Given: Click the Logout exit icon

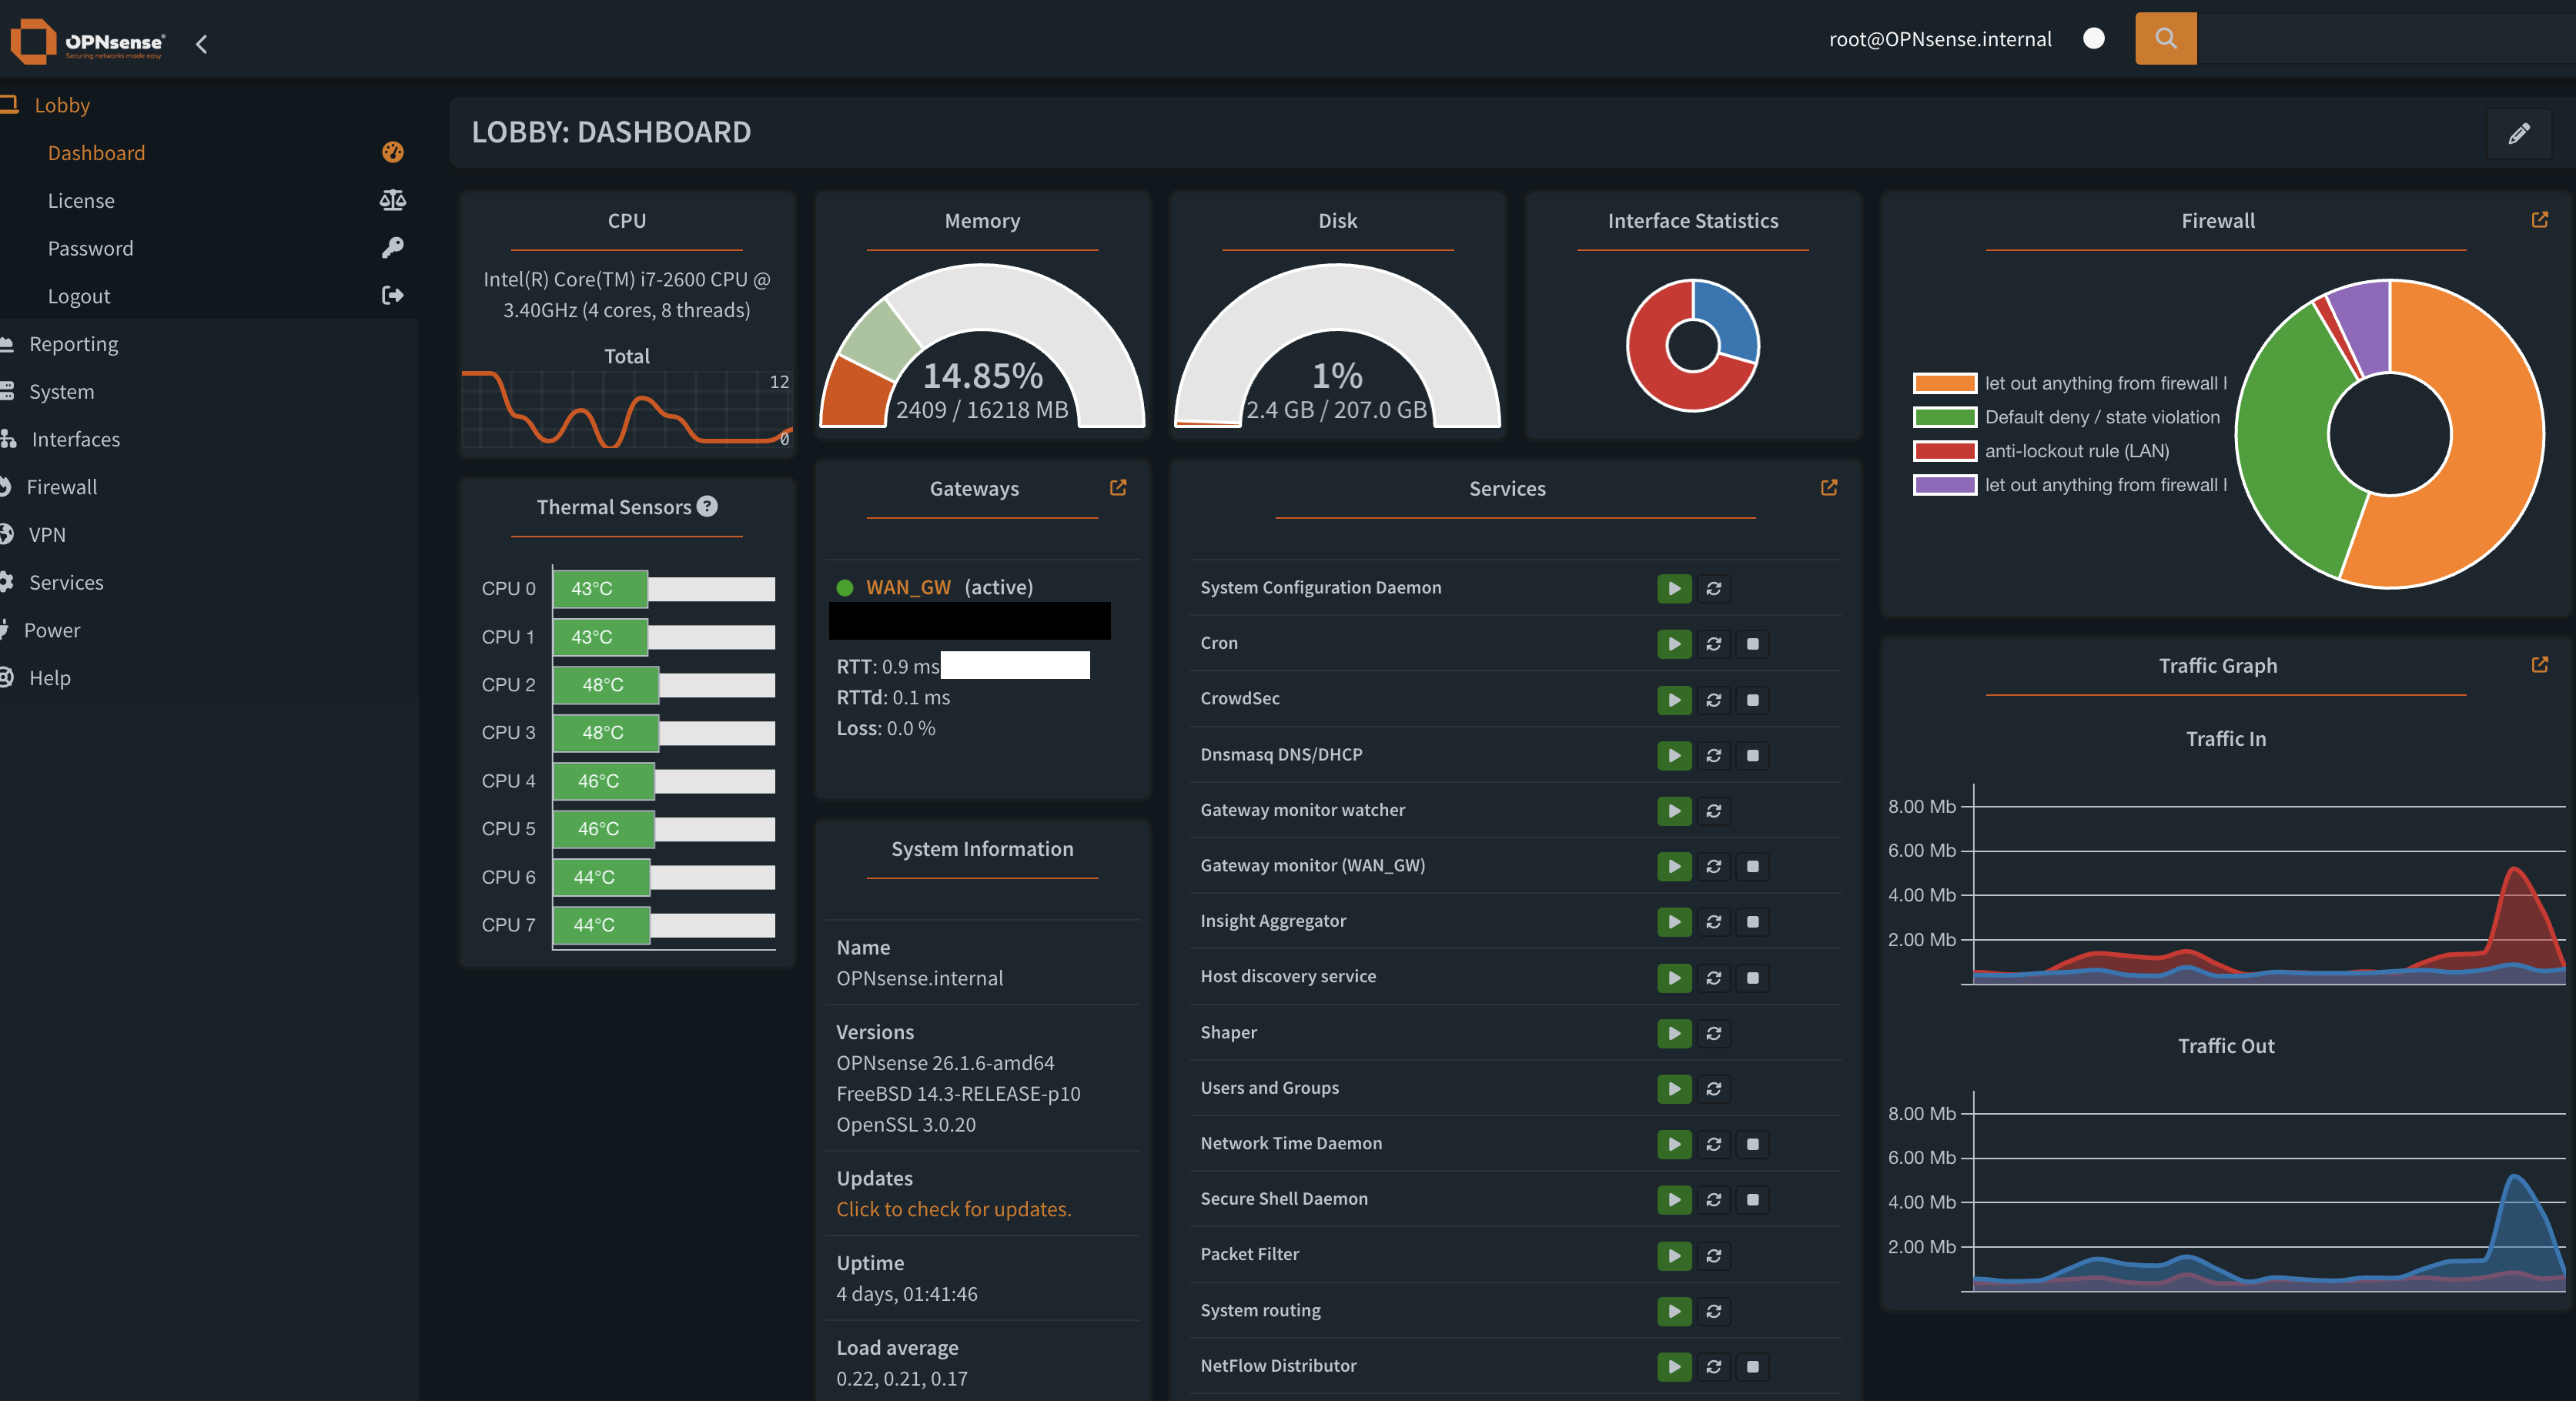Looking at the screenshot, I should click(392, 295).
